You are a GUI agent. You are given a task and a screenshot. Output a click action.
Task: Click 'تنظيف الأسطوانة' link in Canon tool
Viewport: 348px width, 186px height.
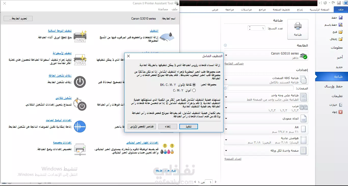(x=62, y=53)
